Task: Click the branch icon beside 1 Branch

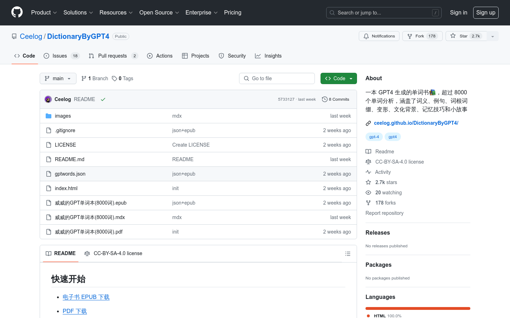Action: coord(84,78)
